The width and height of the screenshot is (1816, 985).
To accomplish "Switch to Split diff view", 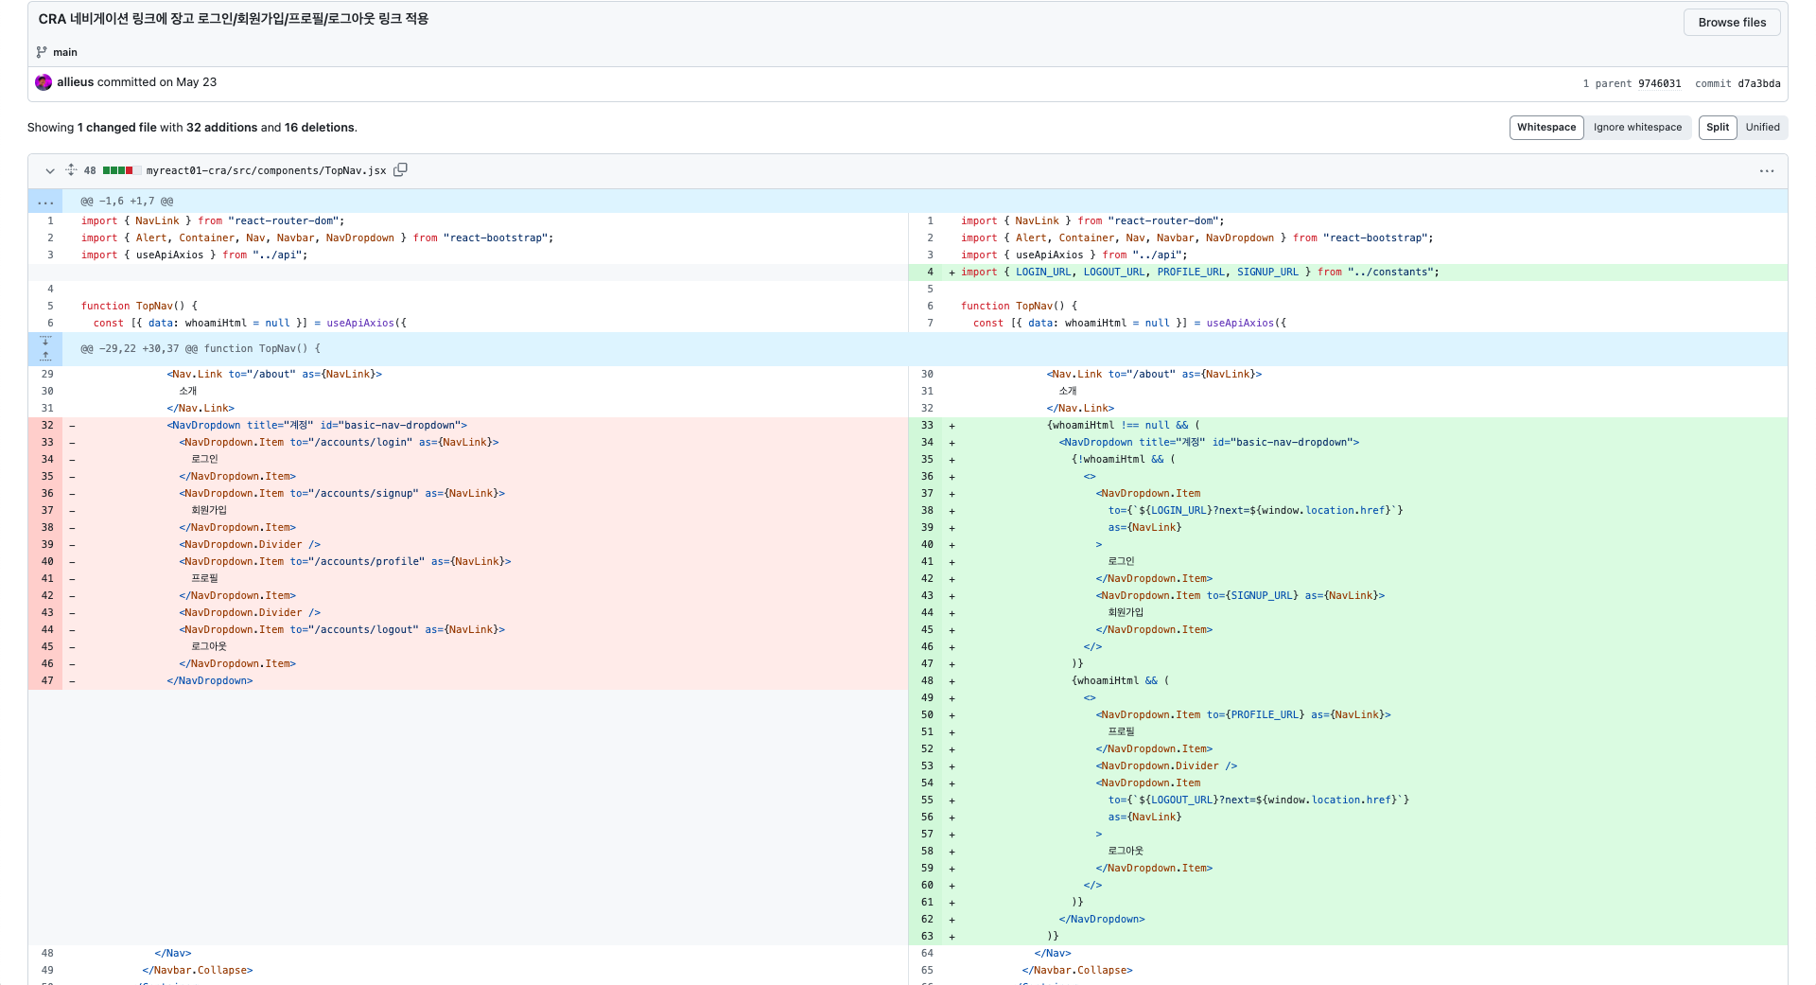I will [x=1718, y=128].
